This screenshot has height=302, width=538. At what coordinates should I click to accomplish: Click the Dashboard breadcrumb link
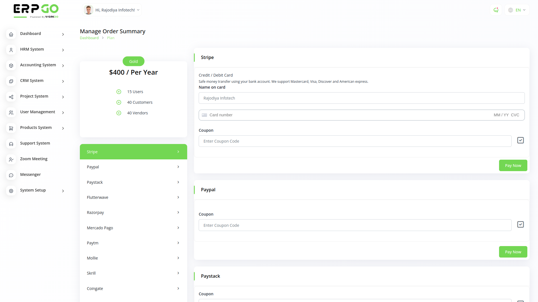click(x=89, y=38)
